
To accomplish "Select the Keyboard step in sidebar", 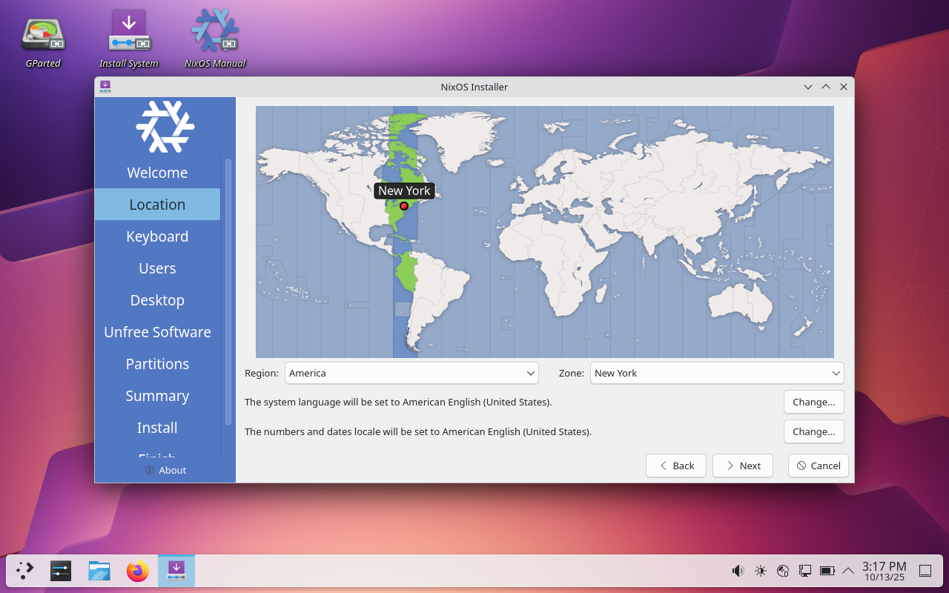I will tap(157, 236).
